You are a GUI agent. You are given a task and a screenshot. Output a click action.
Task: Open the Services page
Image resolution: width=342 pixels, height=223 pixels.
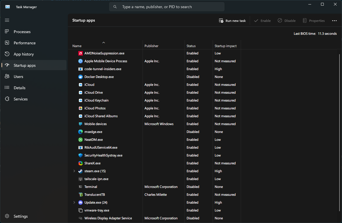(x=34, y=99)
